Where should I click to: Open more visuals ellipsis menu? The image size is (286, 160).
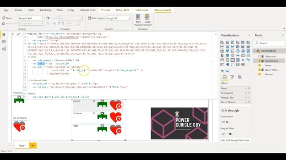click(248, 64)
